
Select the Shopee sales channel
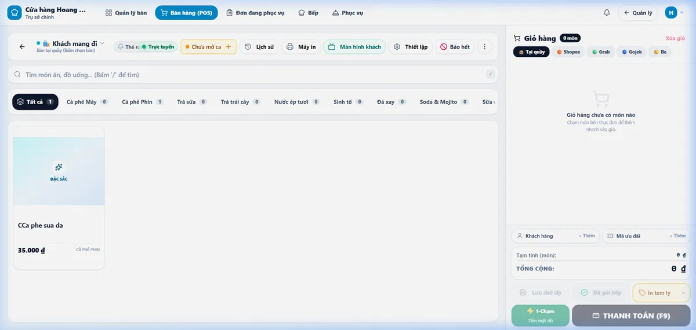[x=568, y=52]
